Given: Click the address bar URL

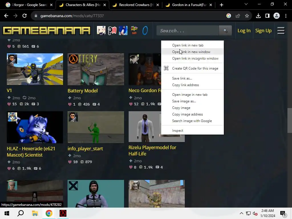Looking at the screenshot, I should point(72,16).
